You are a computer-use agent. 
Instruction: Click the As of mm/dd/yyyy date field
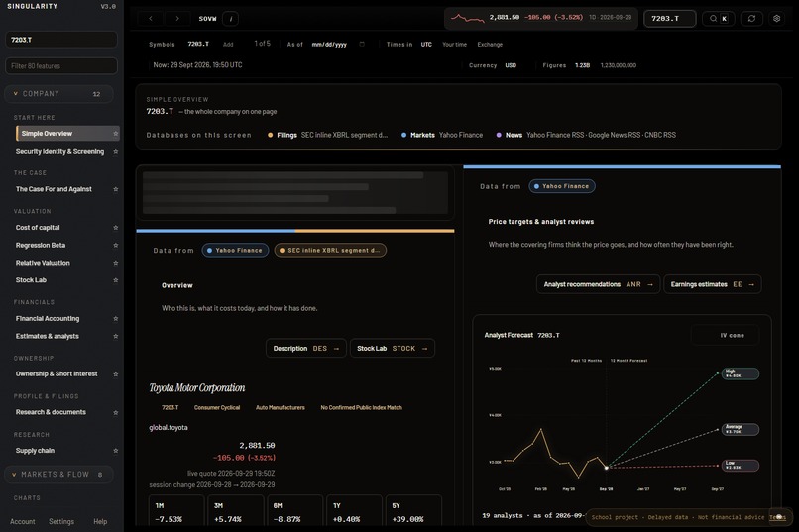click(329, 45)
